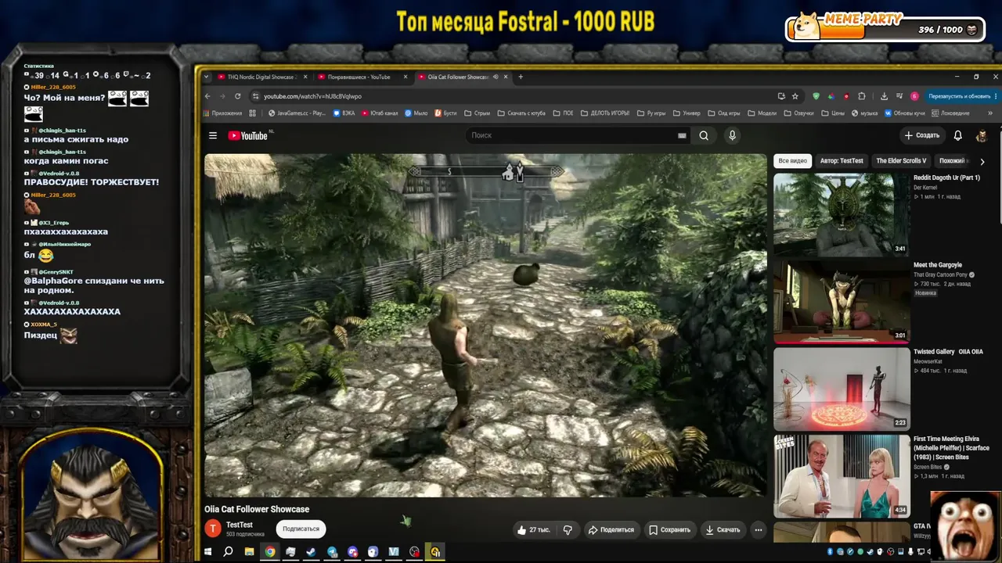
Task: Save video with the Сохранить button
Action: (x=669, y=529)
